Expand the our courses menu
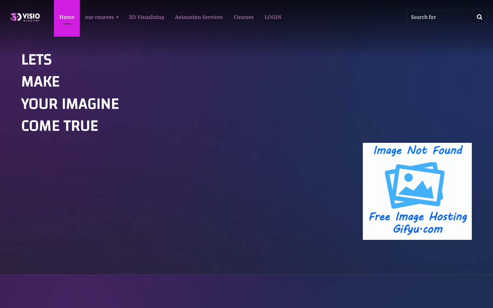493x308 pixels. (102, 17)
